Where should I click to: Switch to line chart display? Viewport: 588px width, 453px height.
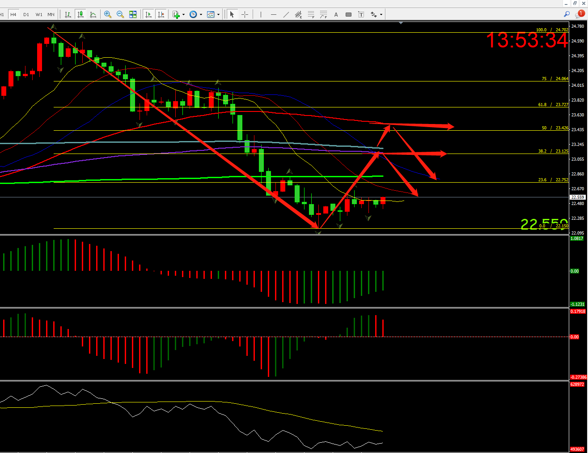click(x=93, y=14)
